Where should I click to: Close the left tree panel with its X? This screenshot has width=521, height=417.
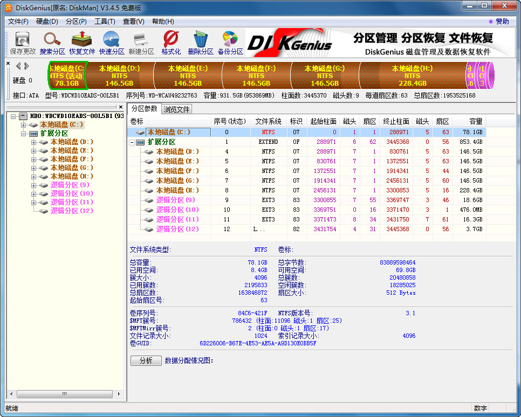pos(121,107)
